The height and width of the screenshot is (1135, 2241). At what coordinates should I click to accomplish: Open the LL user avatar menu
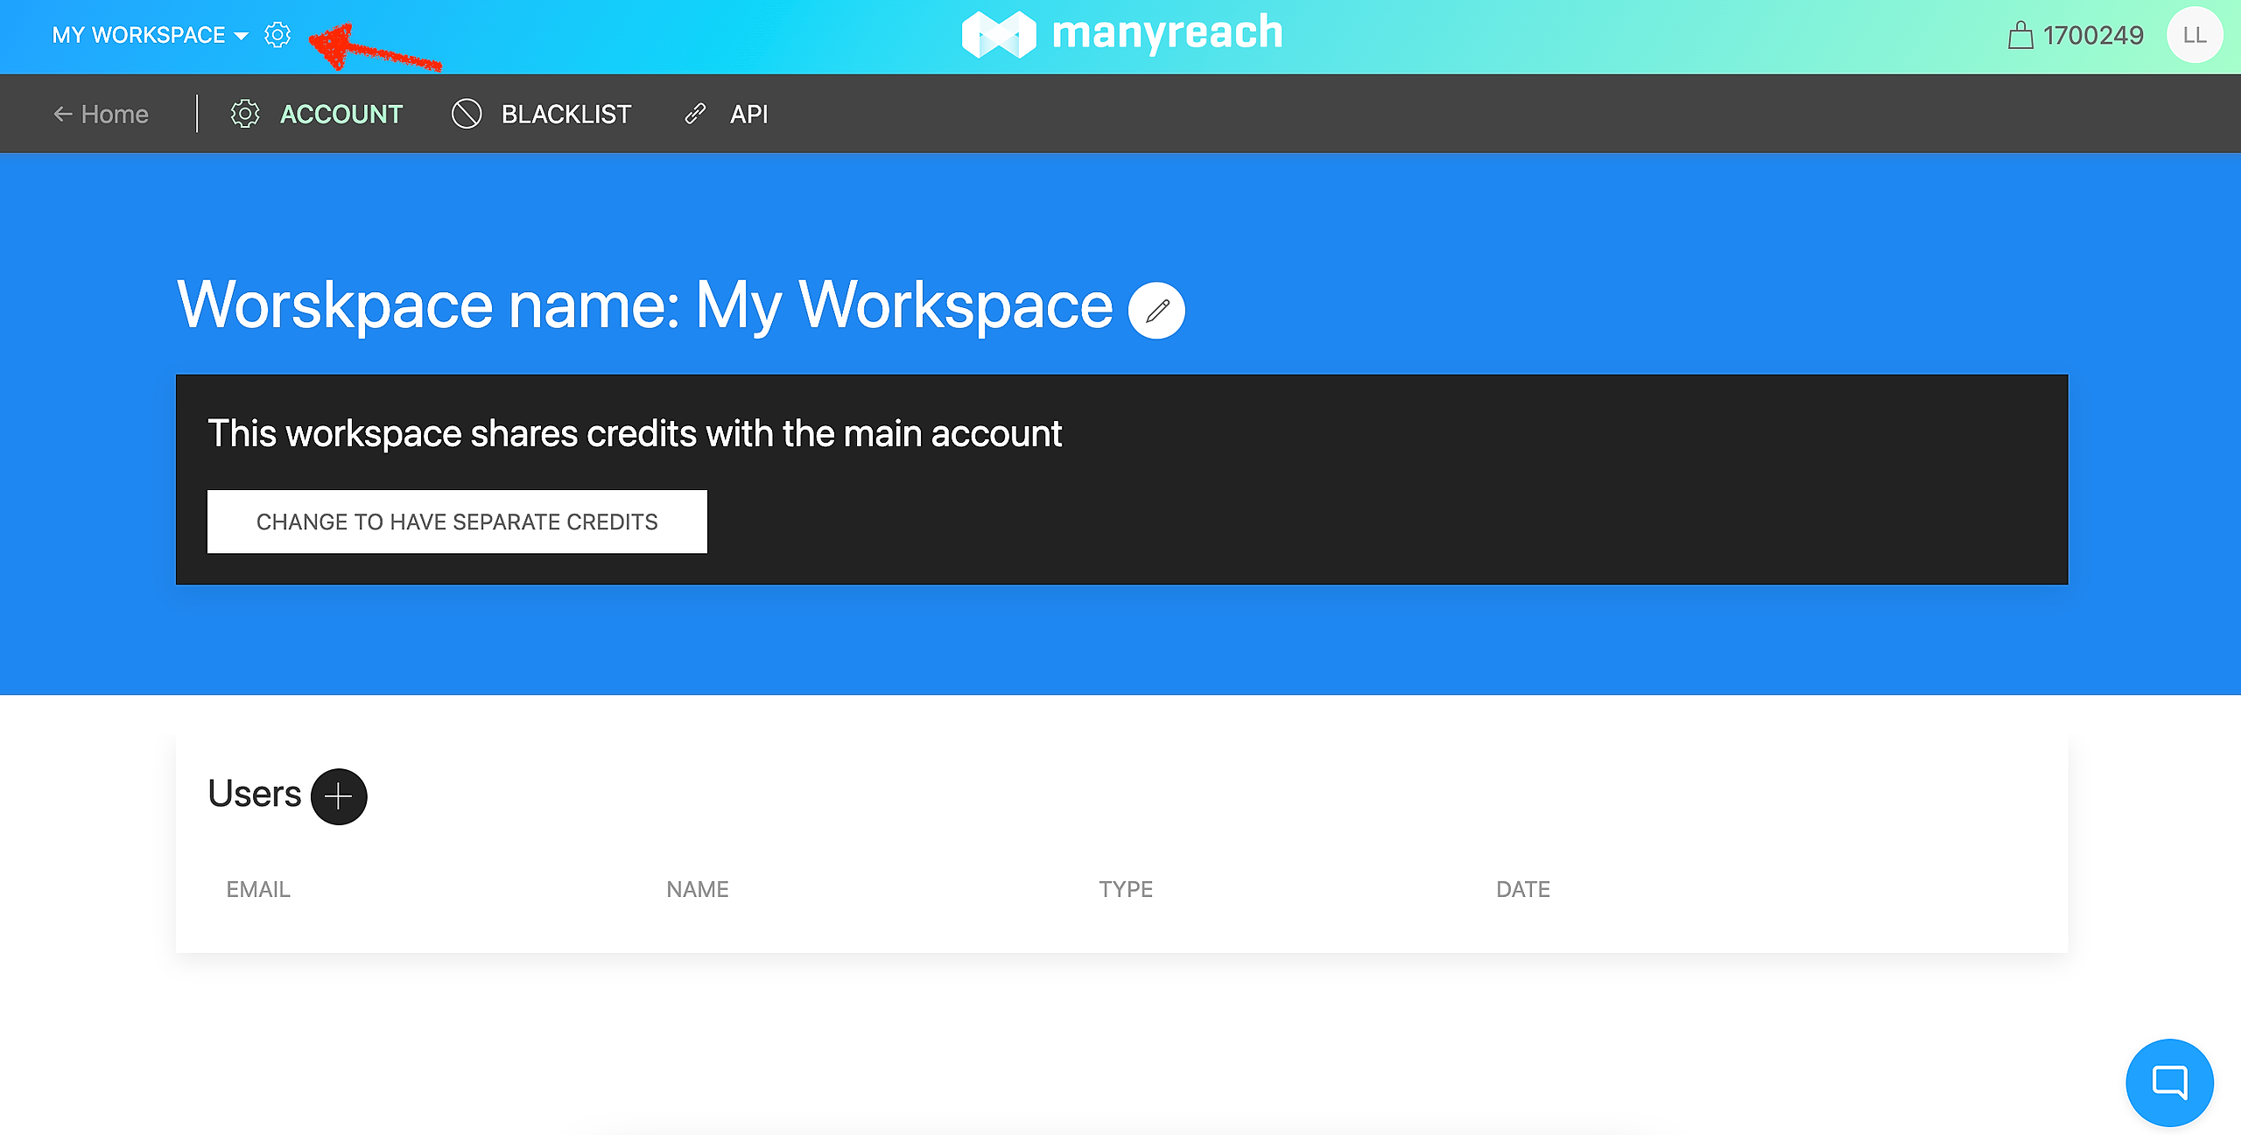click(x=2195, y=35)
